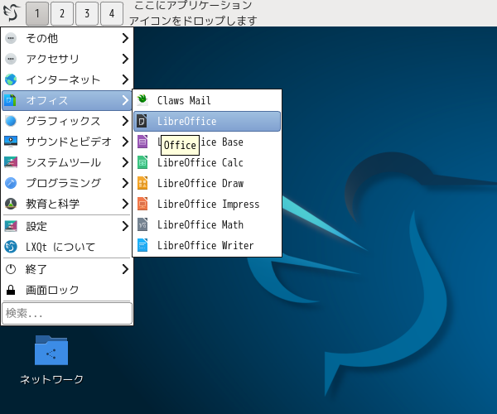Expand the 終了 submenu arrow
Image resolution: width=497 pixels, height=414 pixels.
tap(125, 269)
